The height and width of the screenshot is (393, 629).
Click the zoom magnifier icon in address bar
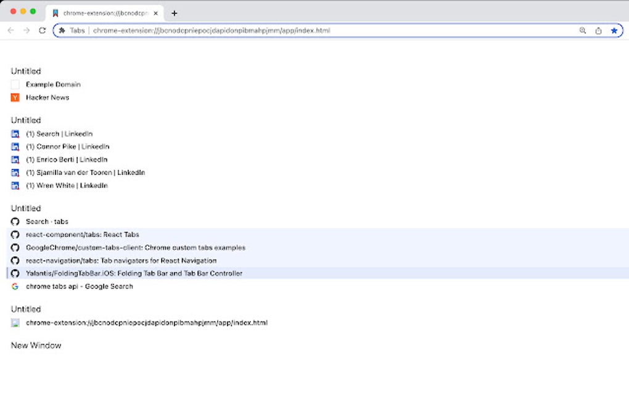click(583, 30)
